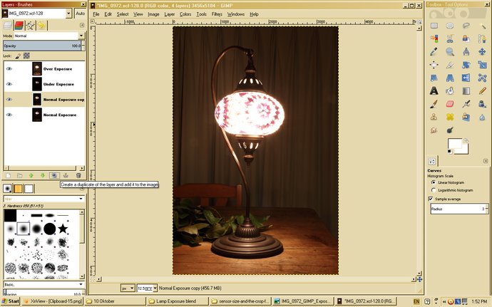Choose the Fuzzy Select magic wand tool
492x307 pixels.
(x=482, y=26)
